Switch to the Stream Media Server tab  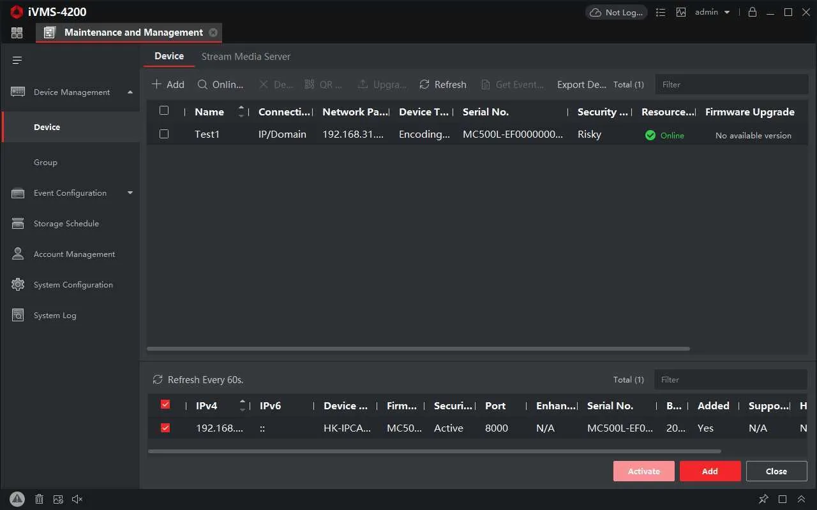click(x=246, y=57)
